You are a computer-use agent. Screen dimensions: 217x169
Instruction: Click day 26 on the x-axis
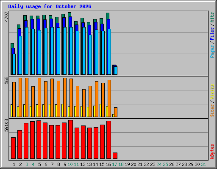coord(172,164)
